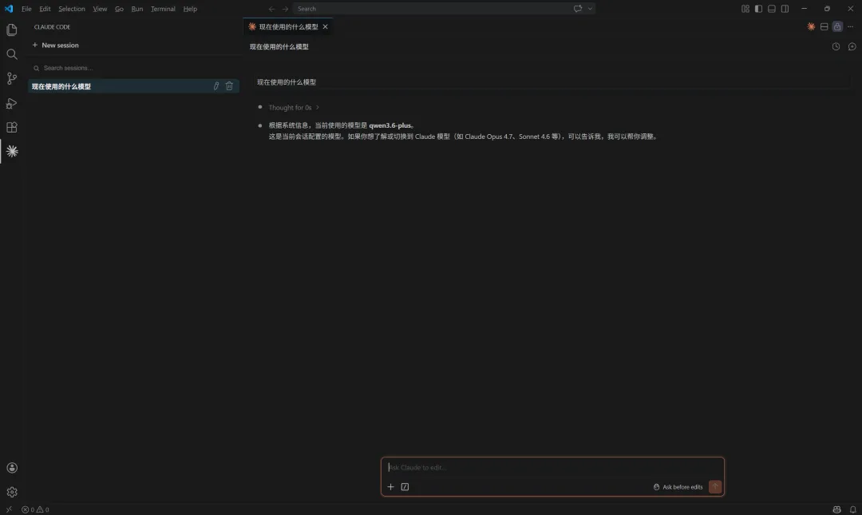The height and width of the screenshot is (515, 862).
Task: Add attachment with plus icon in prompt box
Action: [x=390, y=487]
